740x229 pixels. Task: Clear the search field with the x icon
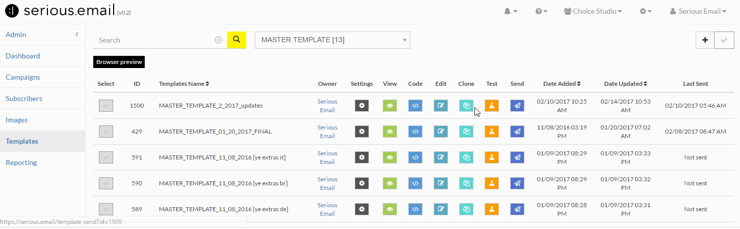coord(219,40)
